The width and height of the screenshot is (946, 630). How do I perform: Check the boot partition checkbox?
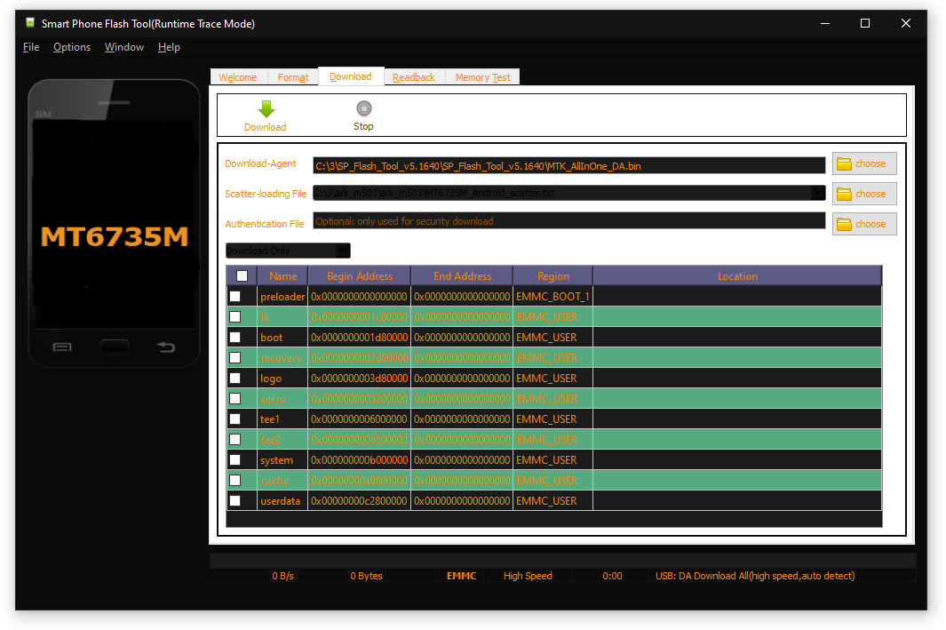point(235,338)
